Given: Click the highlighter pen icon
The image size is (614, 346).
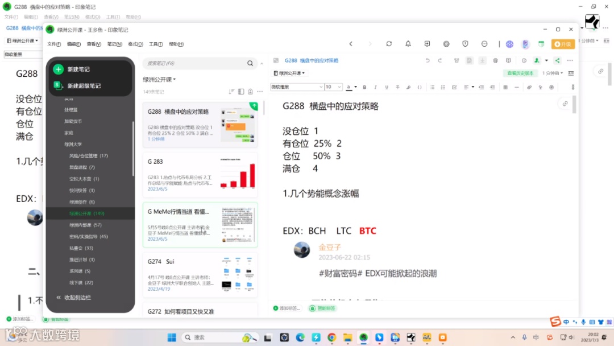Looking at the screenshot, I should point(408,87).
